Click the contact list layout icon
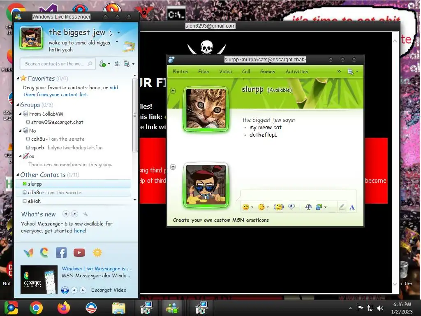This screenshot has height=316, width=421. pyautogui.click(x=117, y=64)
